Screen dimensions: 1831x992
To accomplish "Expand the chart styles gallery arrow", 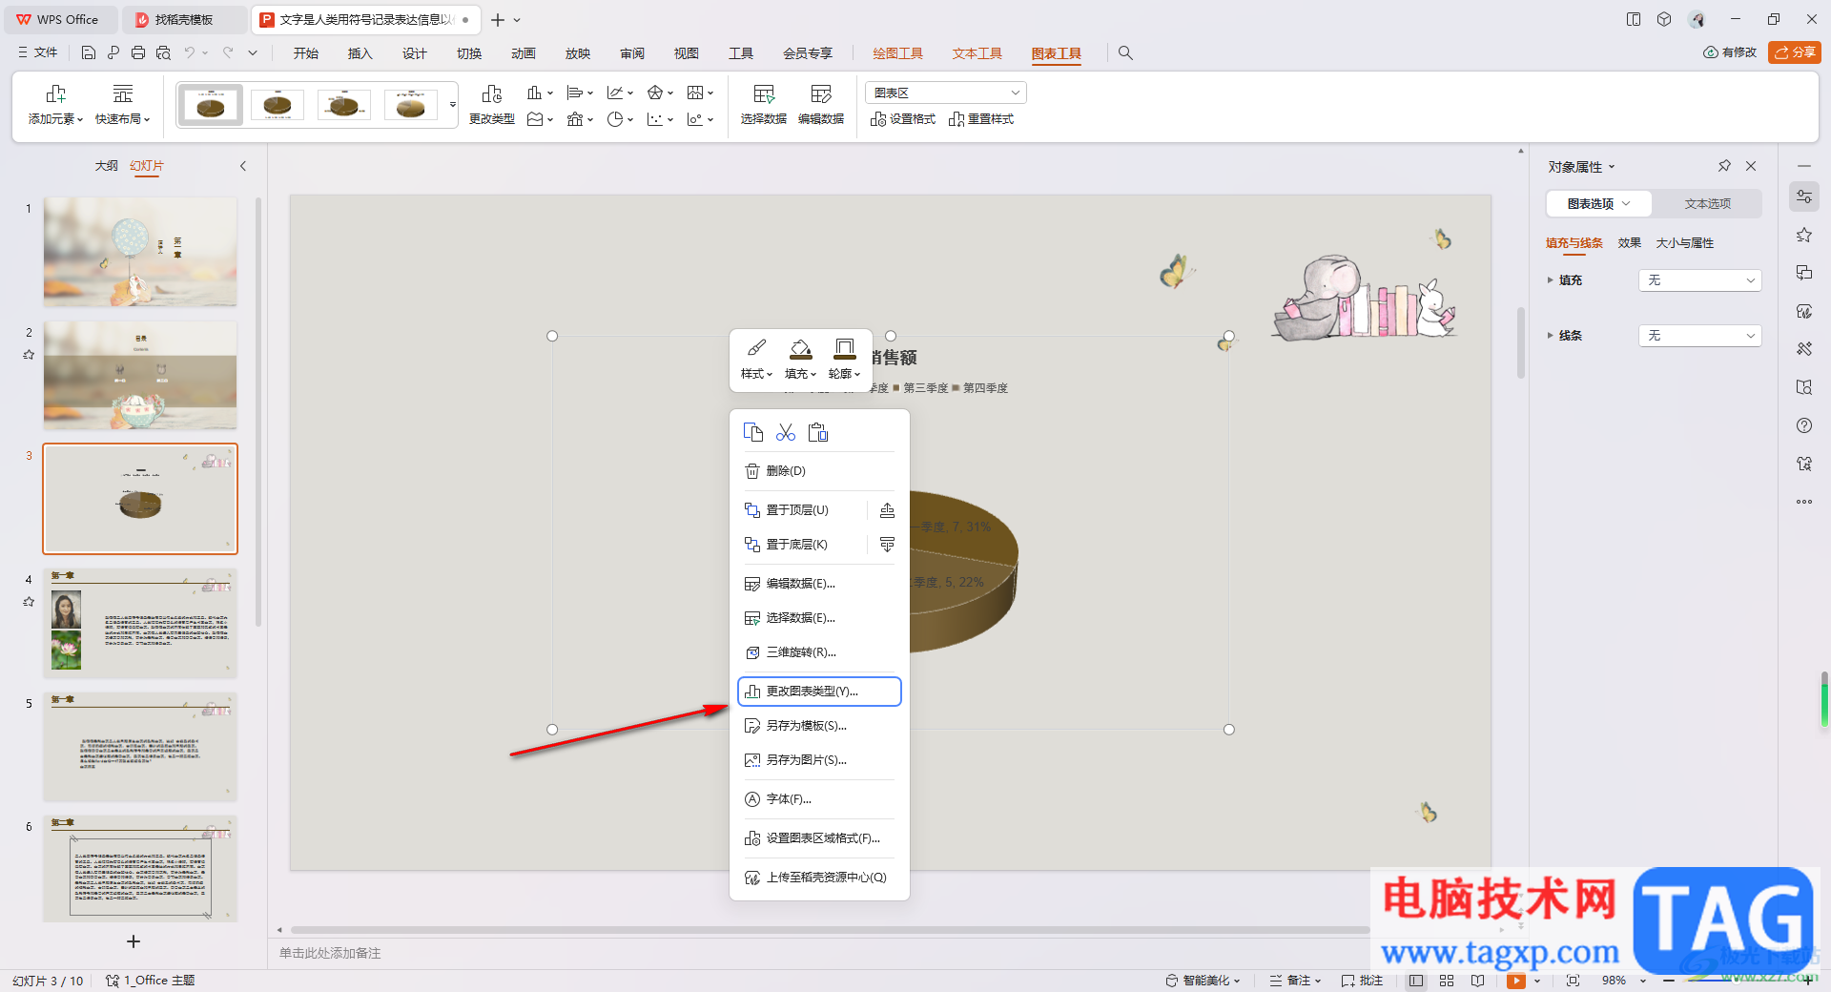I will point(453,104).
